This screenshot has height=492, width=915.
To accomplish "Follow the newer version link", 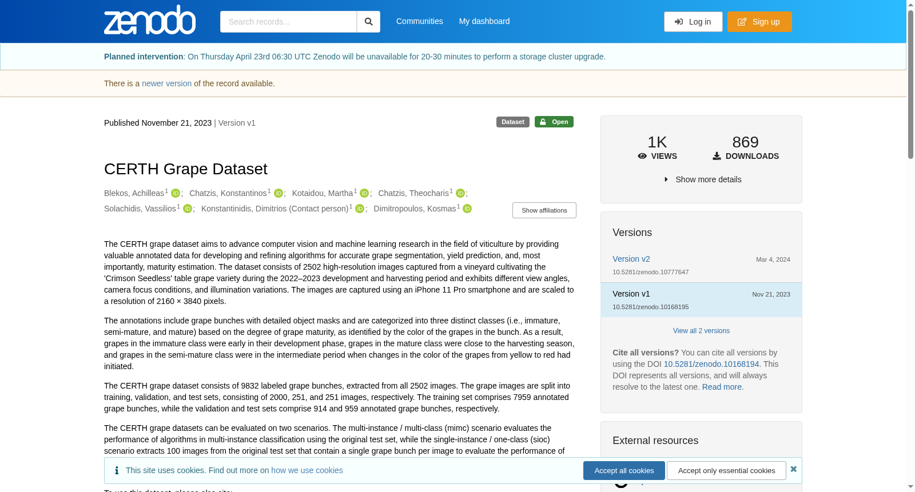I will [x=167, y=83].
